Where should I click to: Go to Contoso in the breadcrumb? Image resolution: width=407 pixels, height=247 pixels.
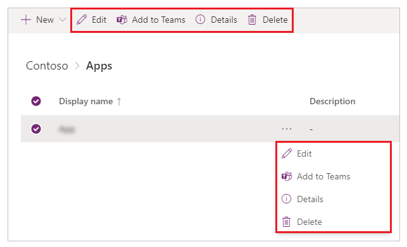click(47, 66)
